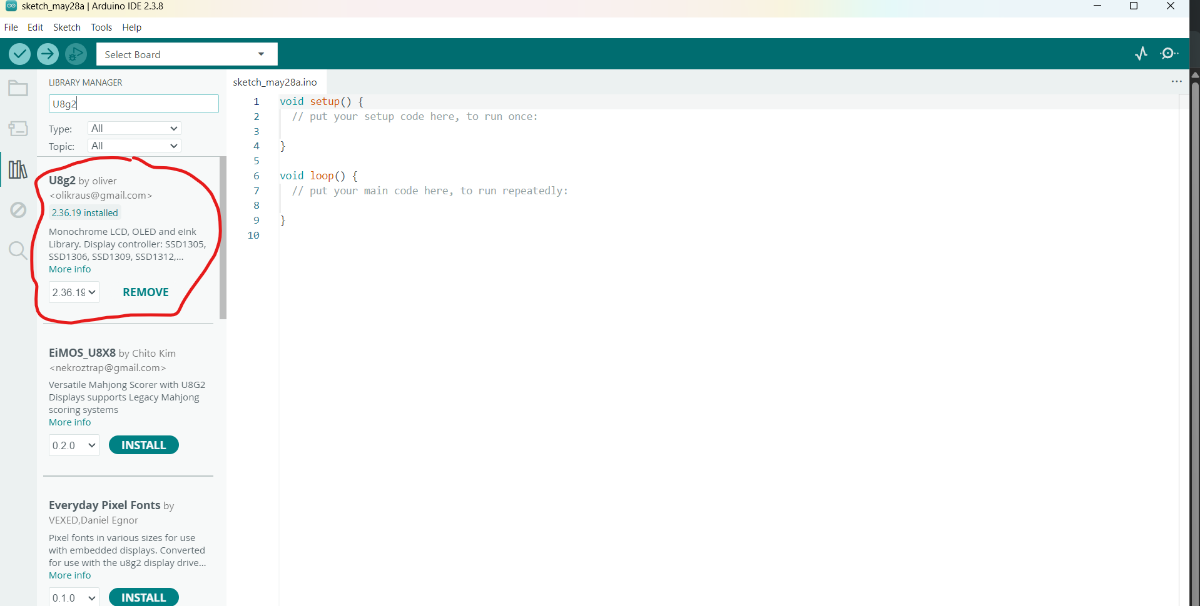Viewport: 1200px width, 606px height.
Task: Start debugging with the Debug icon
Action: coord(76,54)
